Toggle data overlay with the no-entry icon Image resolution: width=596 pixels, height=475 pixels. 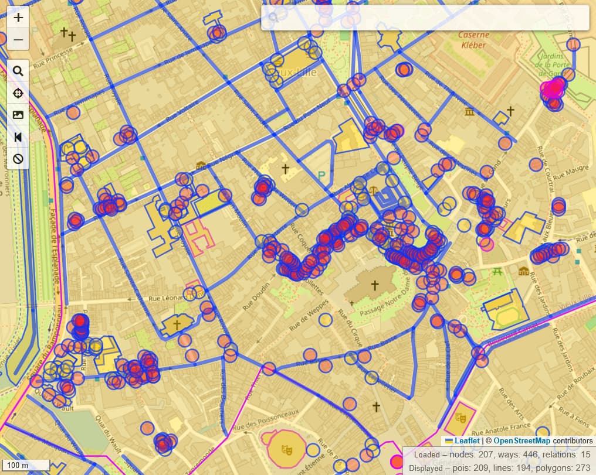click(x=18, y=159)
